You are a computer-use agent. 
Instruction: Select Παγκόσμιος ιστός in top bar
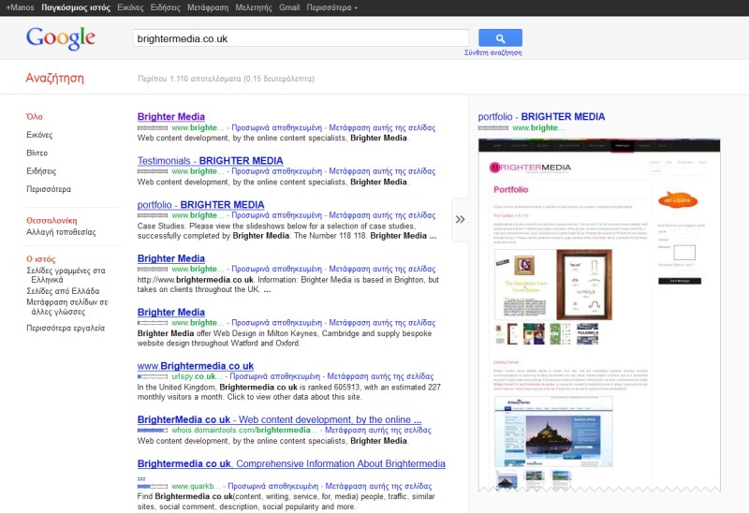[x=76, y=7]
